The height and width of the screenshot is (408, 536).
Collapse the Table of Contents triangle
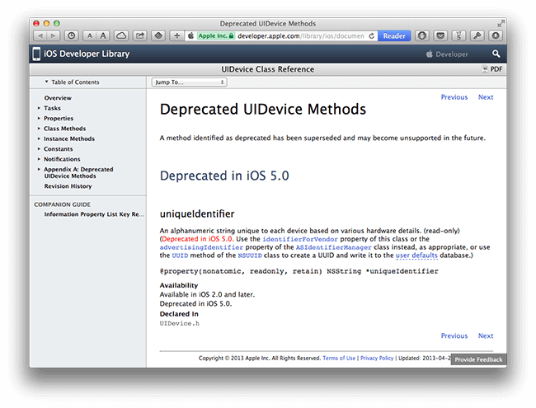pyautogui.click(x=46, y=82)
